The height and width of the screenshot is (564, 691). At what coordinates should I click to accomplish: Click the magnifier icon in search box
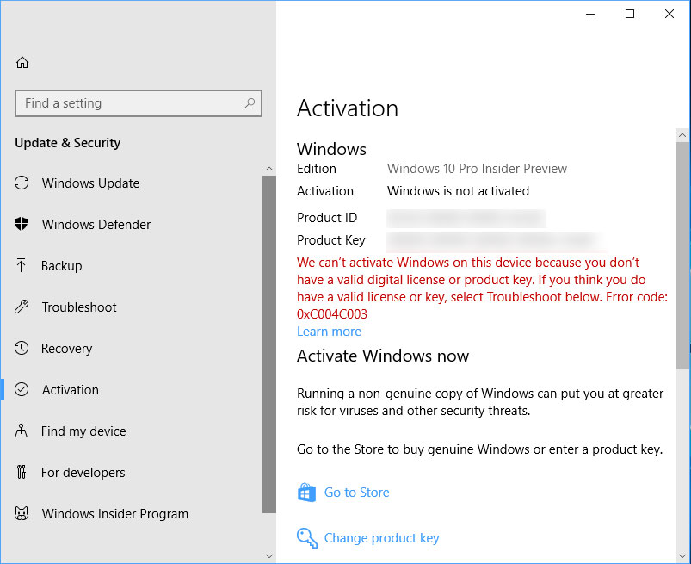click(250, 103)
